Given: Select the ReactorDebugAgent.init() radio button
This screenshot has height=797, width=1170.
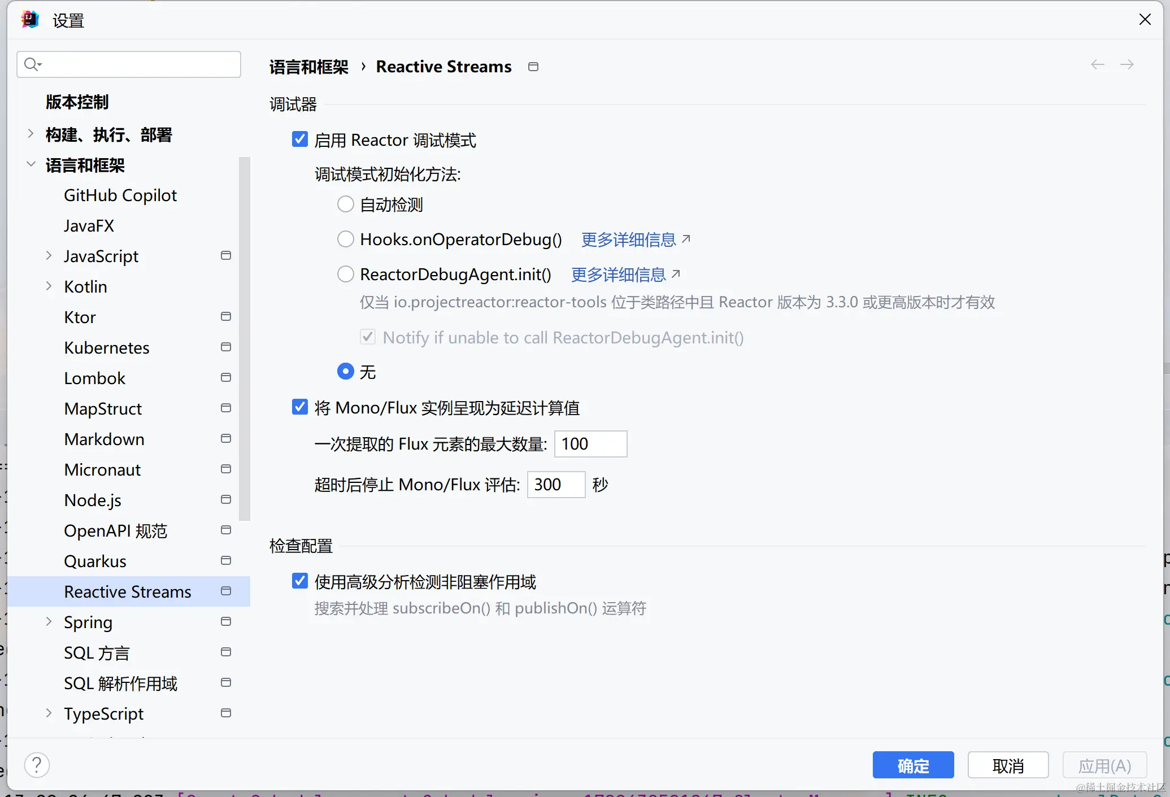Looking at the screenshot, I should pyautogui.click(x=345, y=274).
